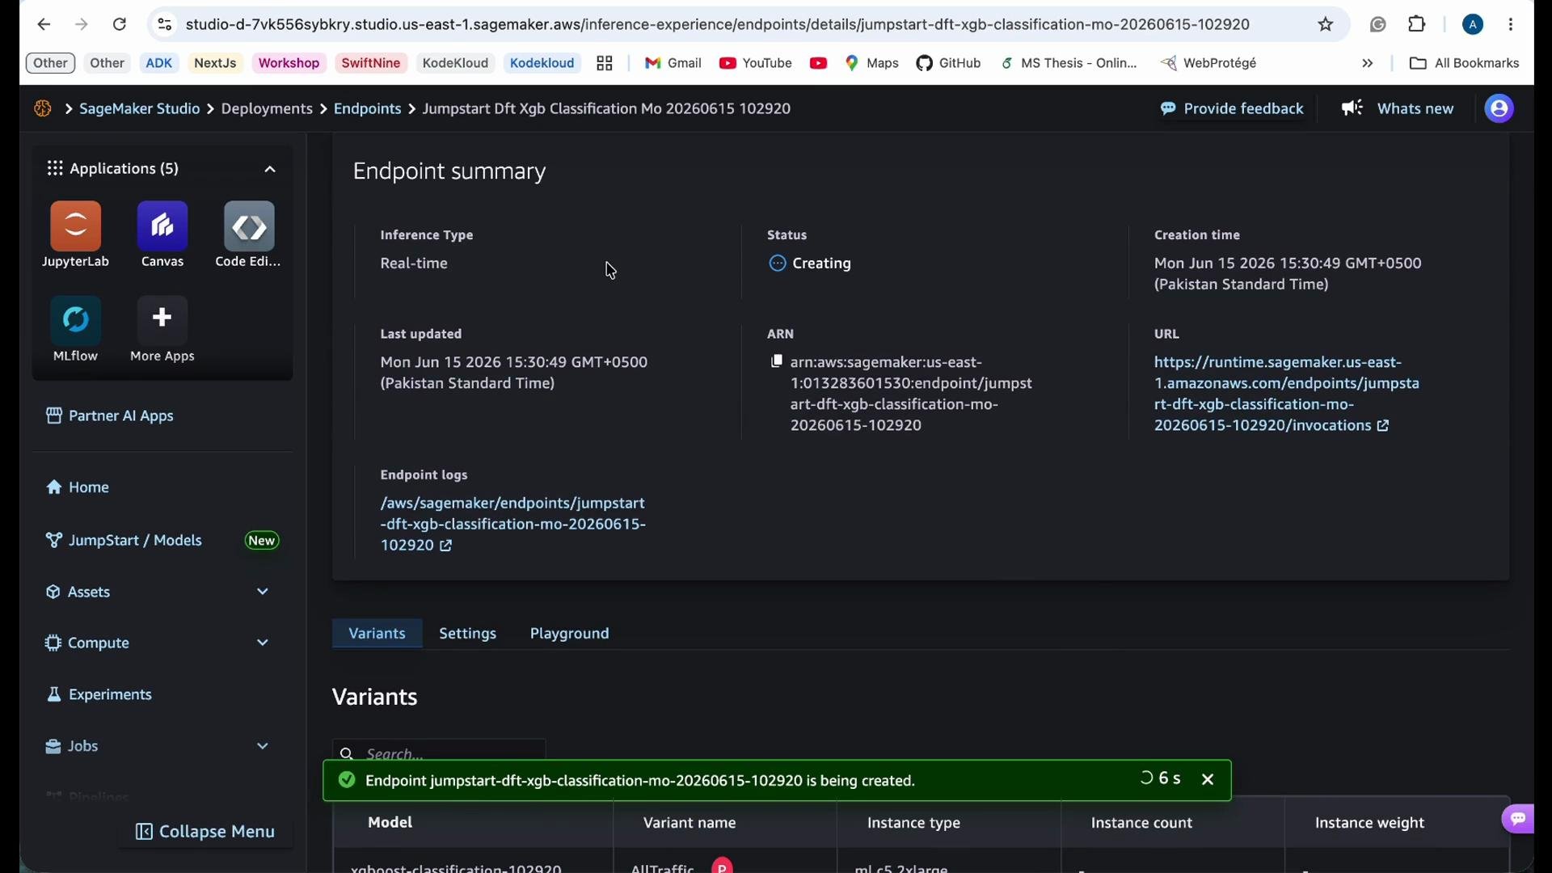The image size is (1552, 873).
Task: Open site information icon in address bar
Action: point(165,24)
